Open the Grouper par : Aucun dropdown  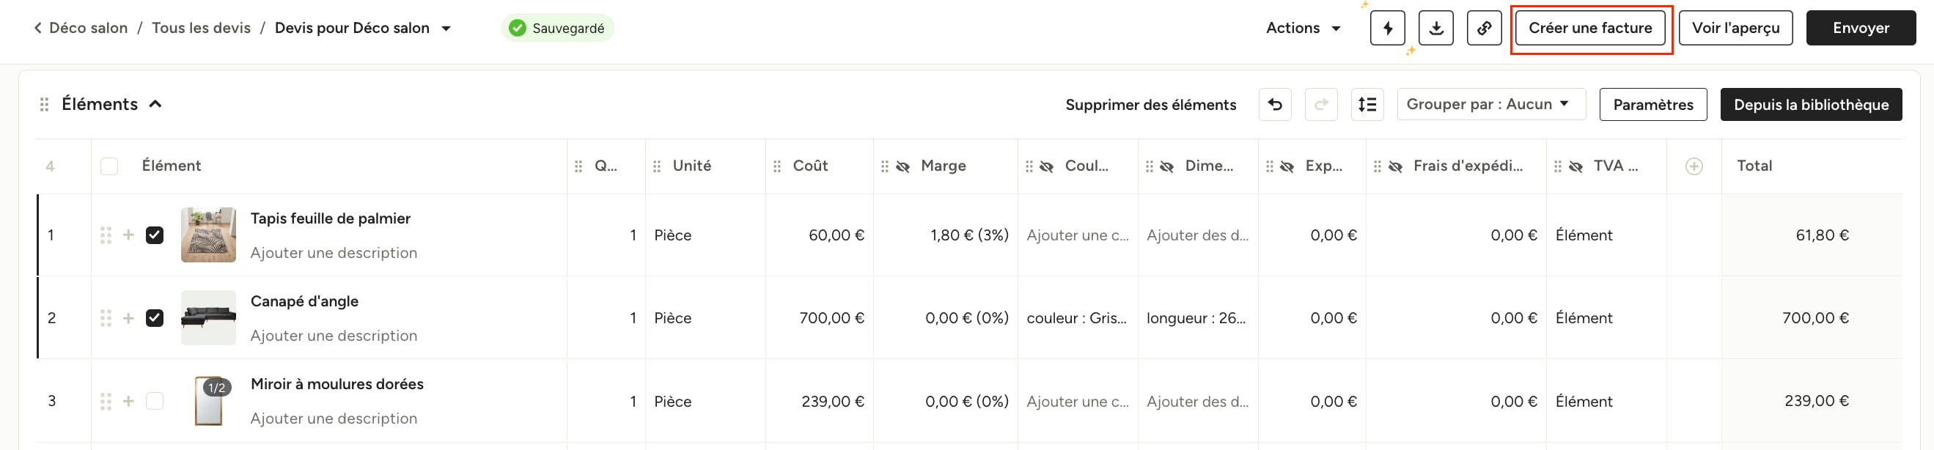tap(1490, 104)
